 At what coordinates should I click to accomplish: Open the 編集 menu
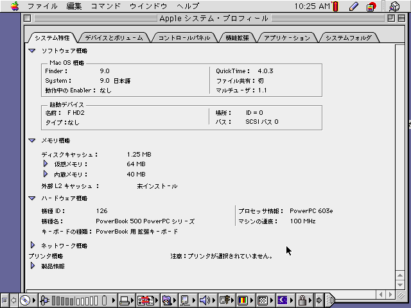point(74,6)
